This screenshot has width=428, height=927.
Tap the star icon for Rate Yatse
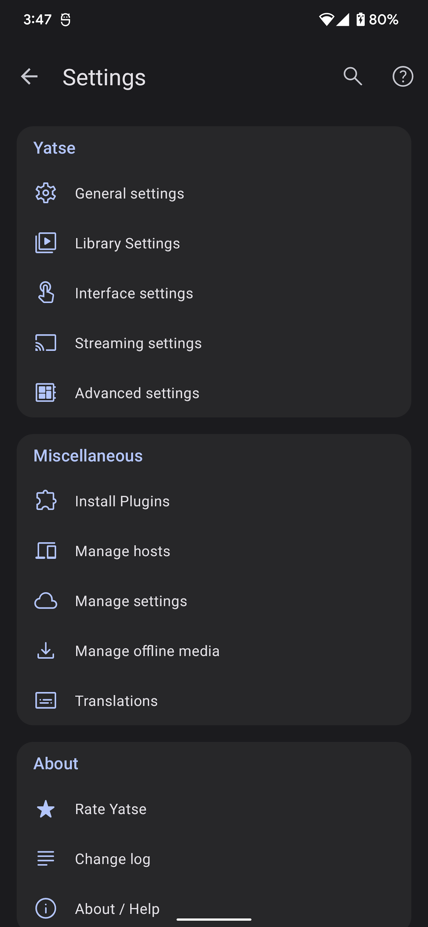point(46,809)
